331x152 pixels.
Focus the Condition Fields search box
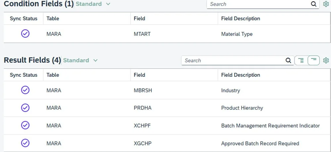(258, 4)
